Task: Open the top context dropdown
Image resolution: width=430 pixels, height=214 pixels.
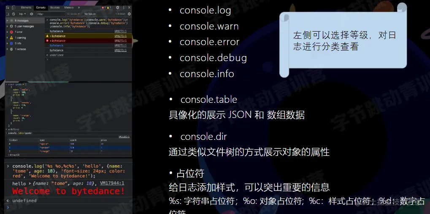Action: [x=22, y=14]
